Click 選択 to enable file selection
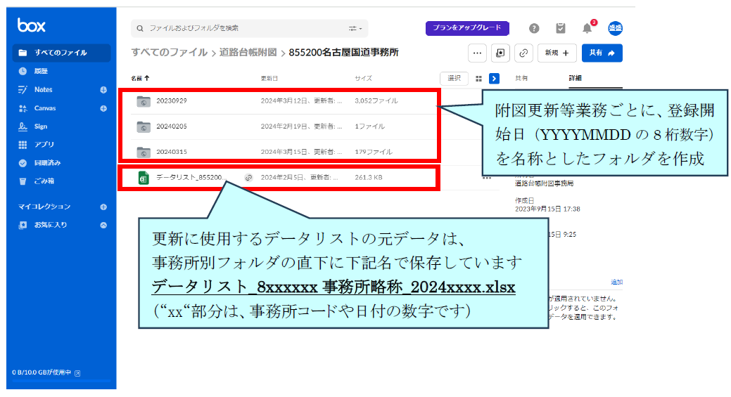 (454, 79)
